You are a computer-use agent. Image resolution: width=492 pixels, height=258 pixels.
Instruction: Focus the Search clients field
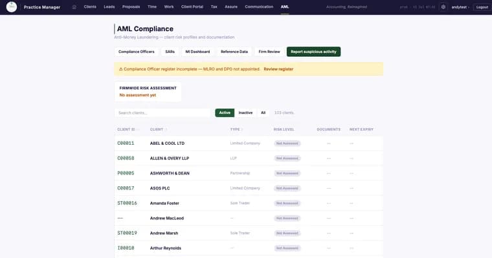tap(162, 113)
